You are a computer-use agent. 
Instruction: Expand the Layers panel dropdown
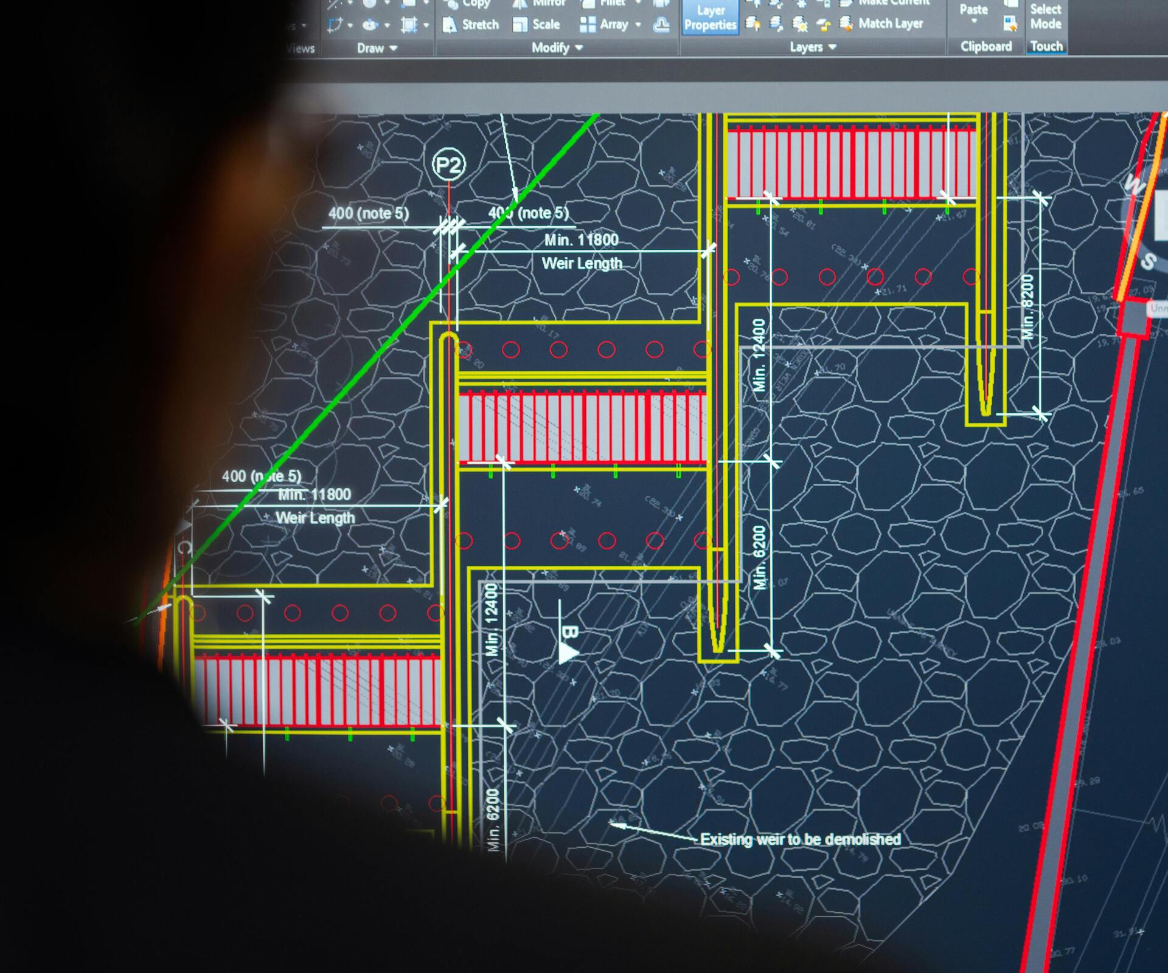[x=832, y=47]
